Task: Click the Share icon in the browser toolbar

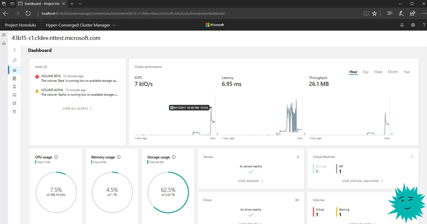Action: click(x=412, y=14)
